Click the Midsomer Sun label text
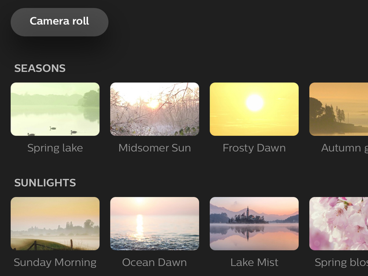Screen dimensions: 368x276 154,148
